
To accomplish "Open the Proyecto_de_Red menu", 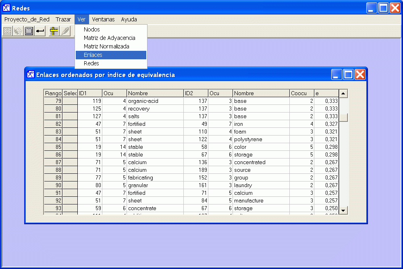I will 27,19.
